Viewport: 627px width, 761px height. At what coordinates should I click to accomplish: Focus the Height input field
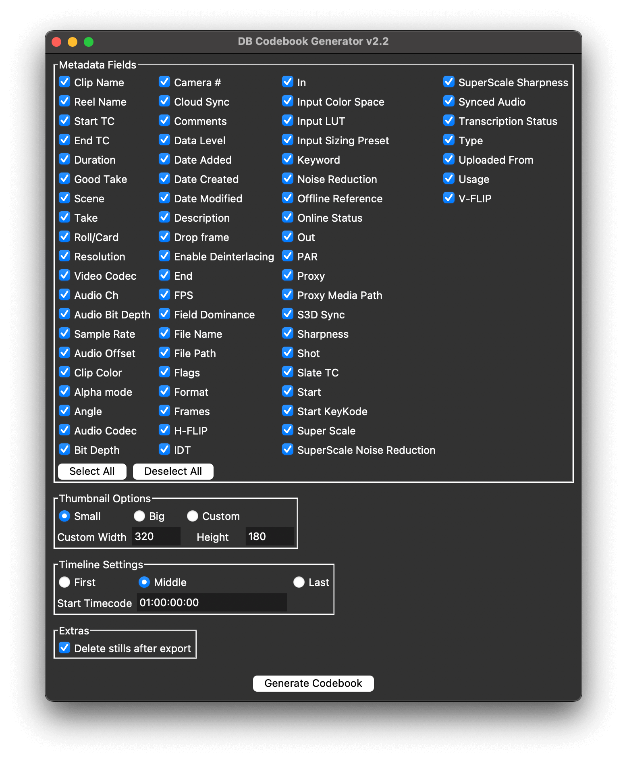[x=270, y=536]
